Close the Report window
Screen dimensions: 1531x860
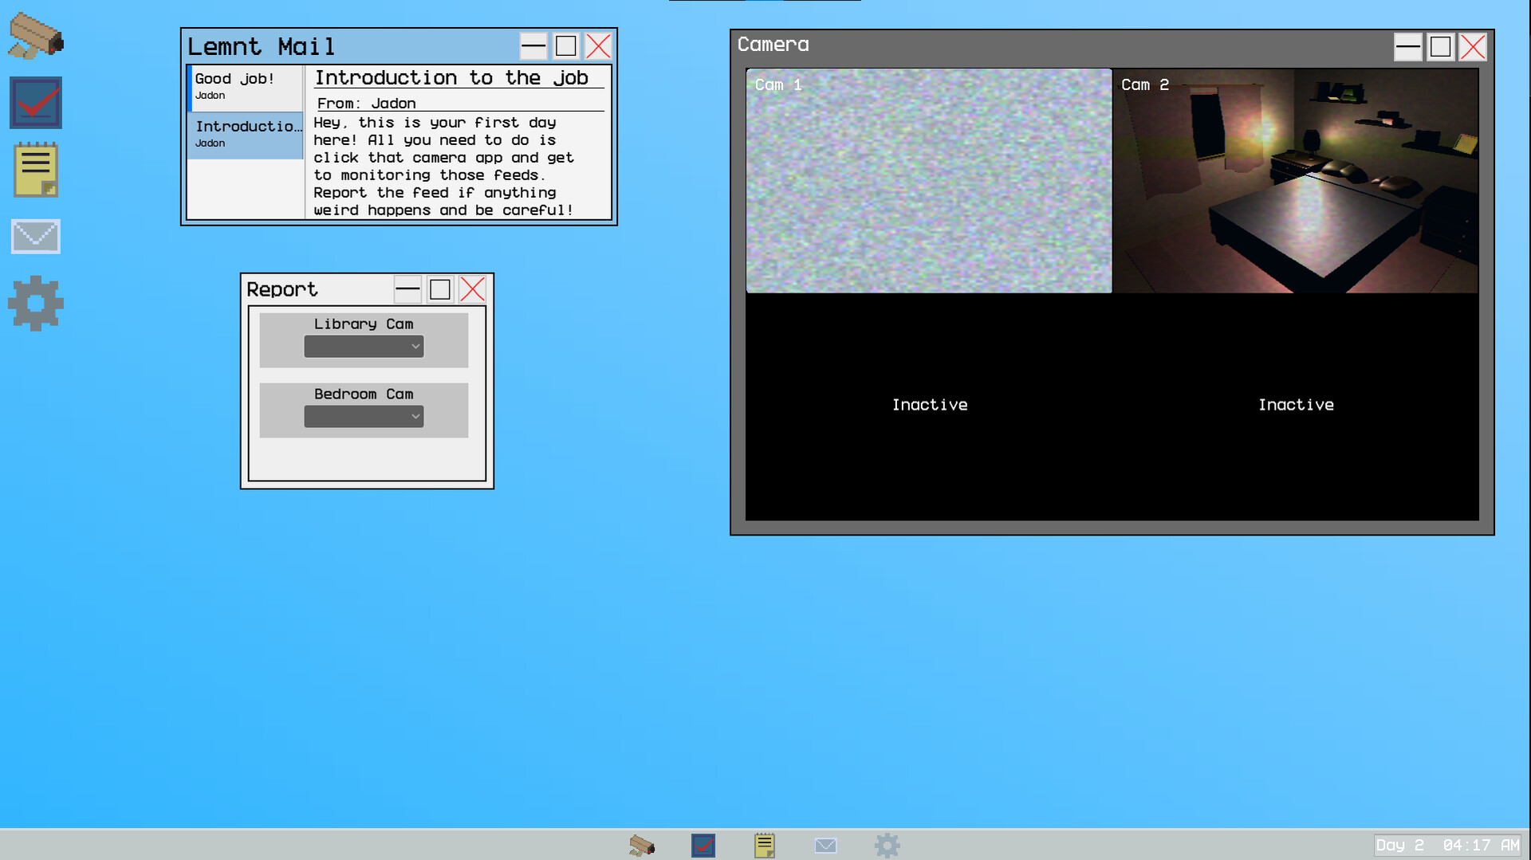(473, 289)
